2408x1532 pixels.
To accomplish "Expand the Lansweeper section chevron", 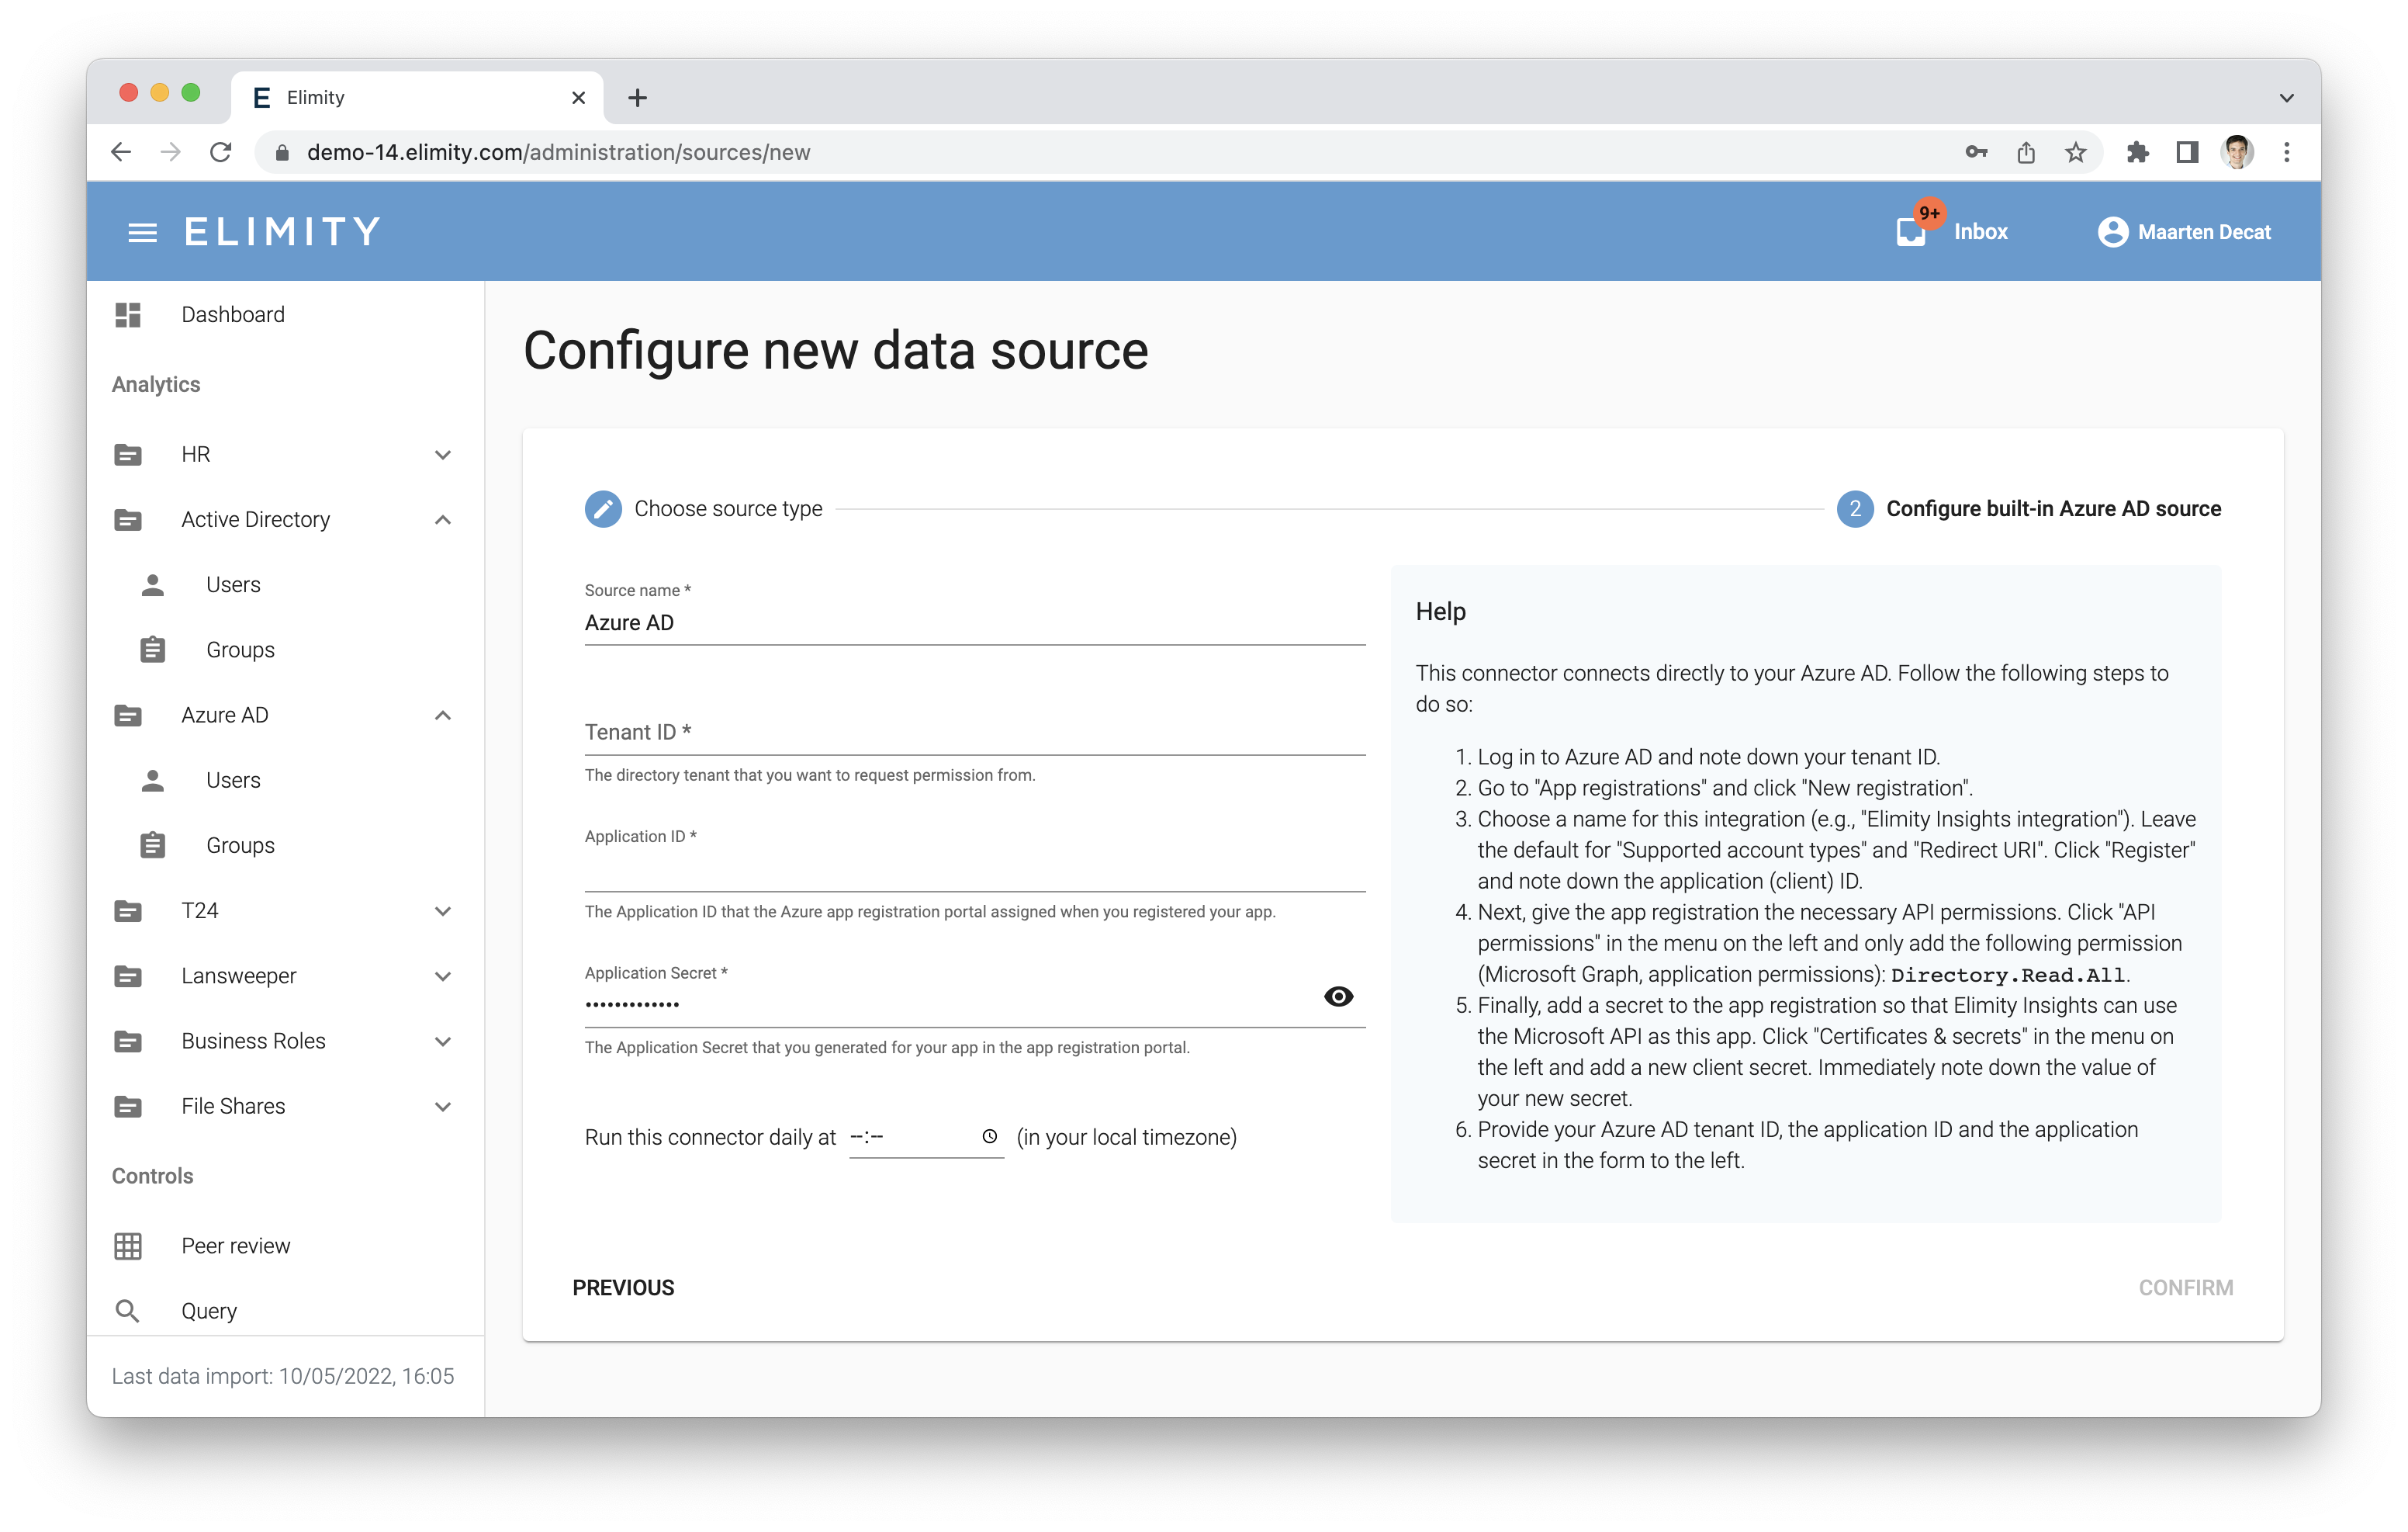I will click(x=443, y=976).
